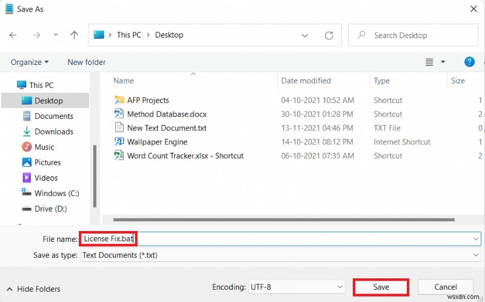The image size is (485, 302).
Task: Select New Text Document.txt file
Action: 167,128
